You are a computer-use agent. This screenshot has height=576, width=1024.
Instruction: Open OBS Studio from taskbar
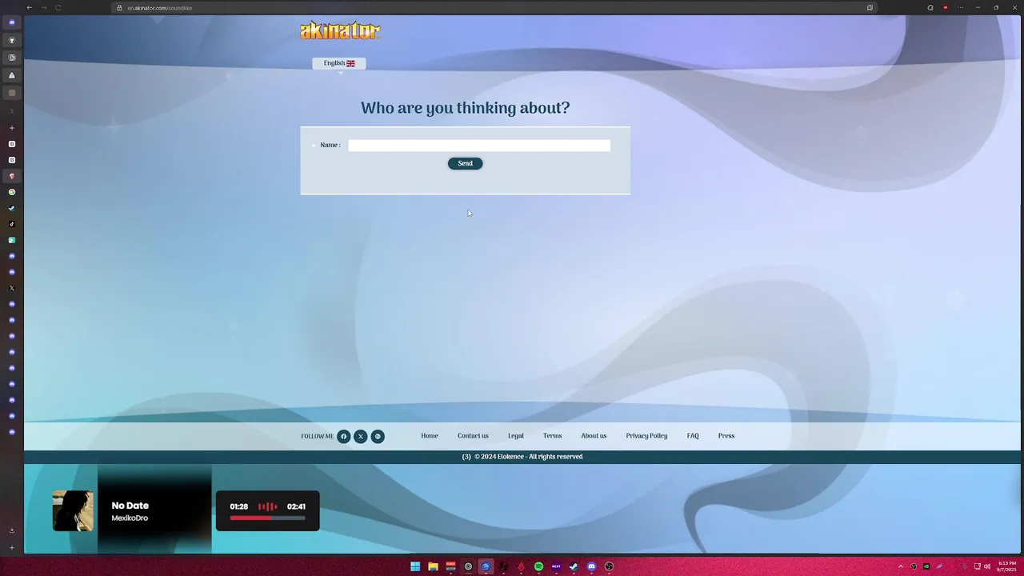click(x=609, y=566)
